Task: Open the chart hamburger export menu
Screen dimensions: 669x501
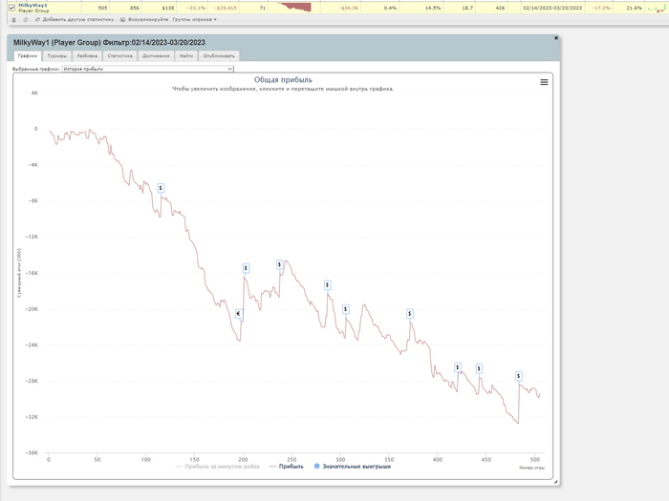Action: coord(544,82)
